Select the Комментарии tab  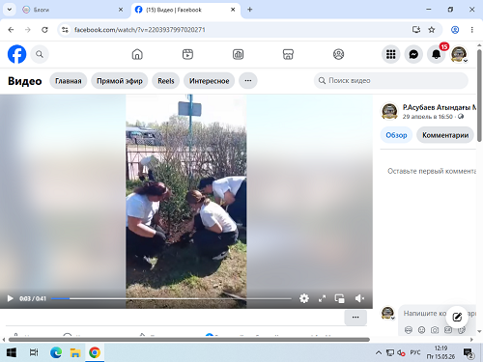coord(445,135)
